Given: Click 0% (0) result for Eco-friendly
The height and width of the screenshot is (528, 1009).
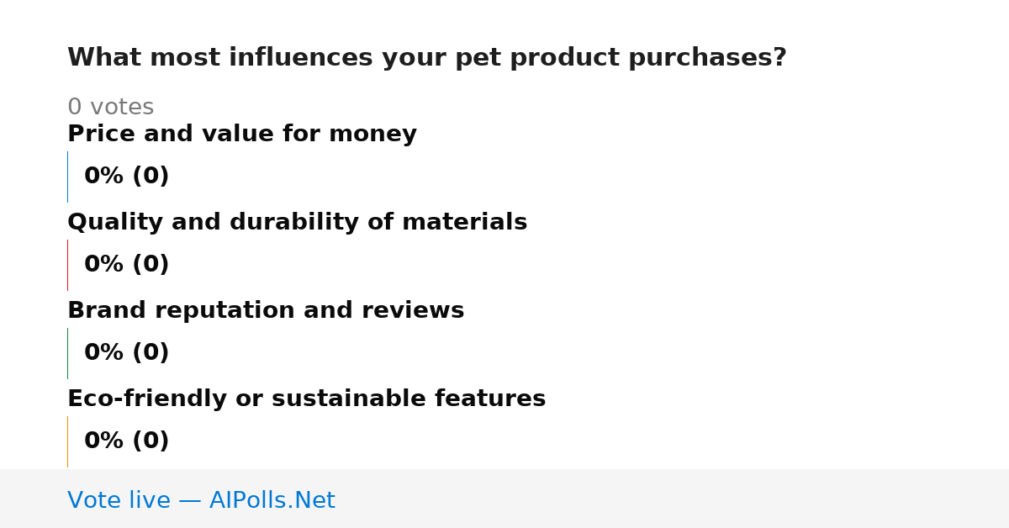Looking at the screenshot, I should click(x=126, y=441).
